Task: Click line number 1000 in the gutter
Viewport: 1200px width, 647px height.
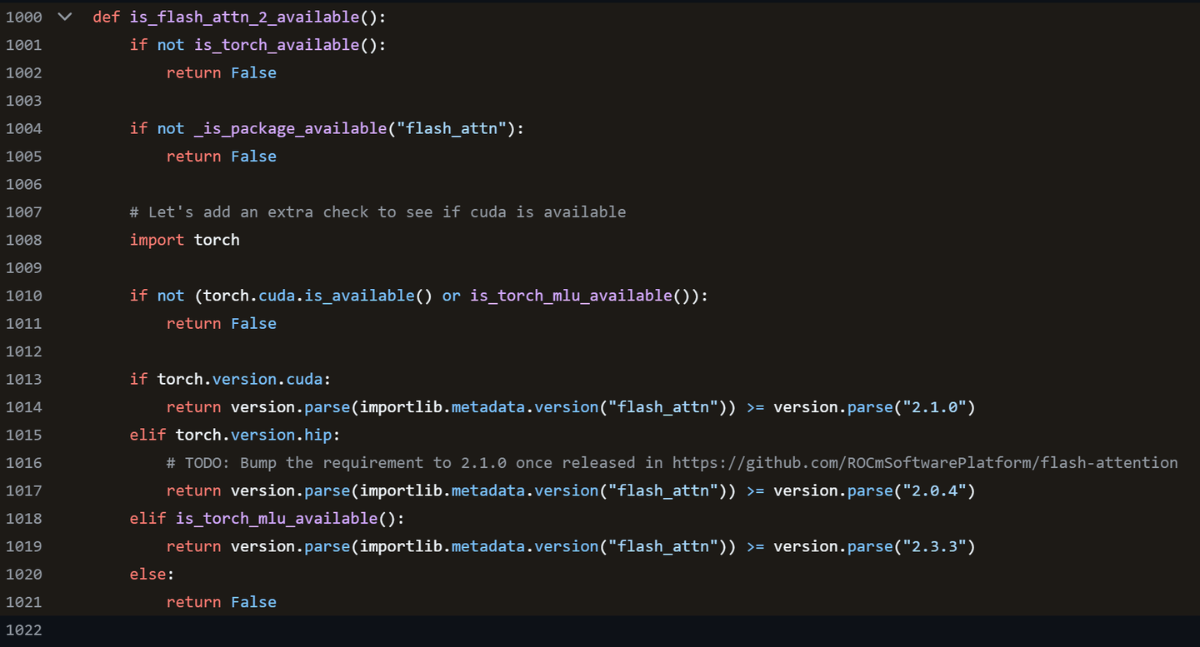Action: (x=24, y=16)
